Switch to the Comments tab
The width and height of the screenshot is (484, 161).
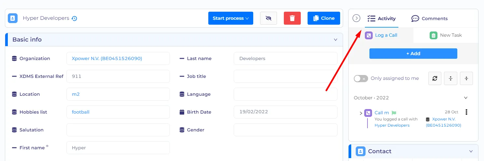click(429, 19)
